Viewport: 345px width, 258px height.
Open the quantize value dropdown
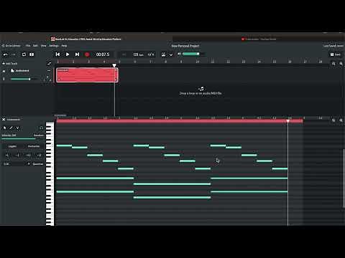(17, 164)
